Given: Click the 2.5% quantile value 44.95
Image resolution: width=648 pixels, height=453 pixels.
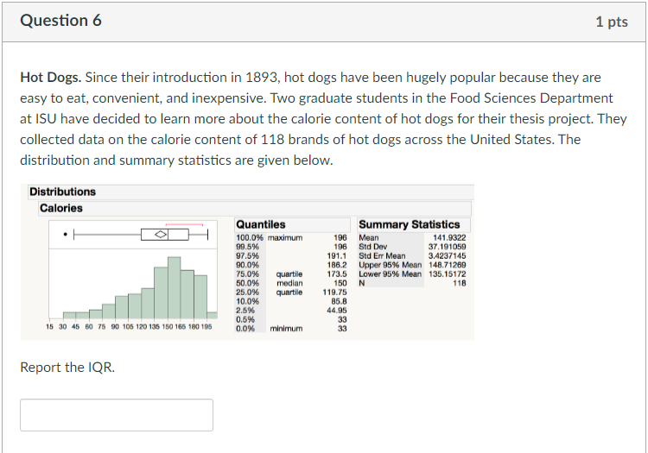Looking at the screenshot, I should (x=337, y=311).
